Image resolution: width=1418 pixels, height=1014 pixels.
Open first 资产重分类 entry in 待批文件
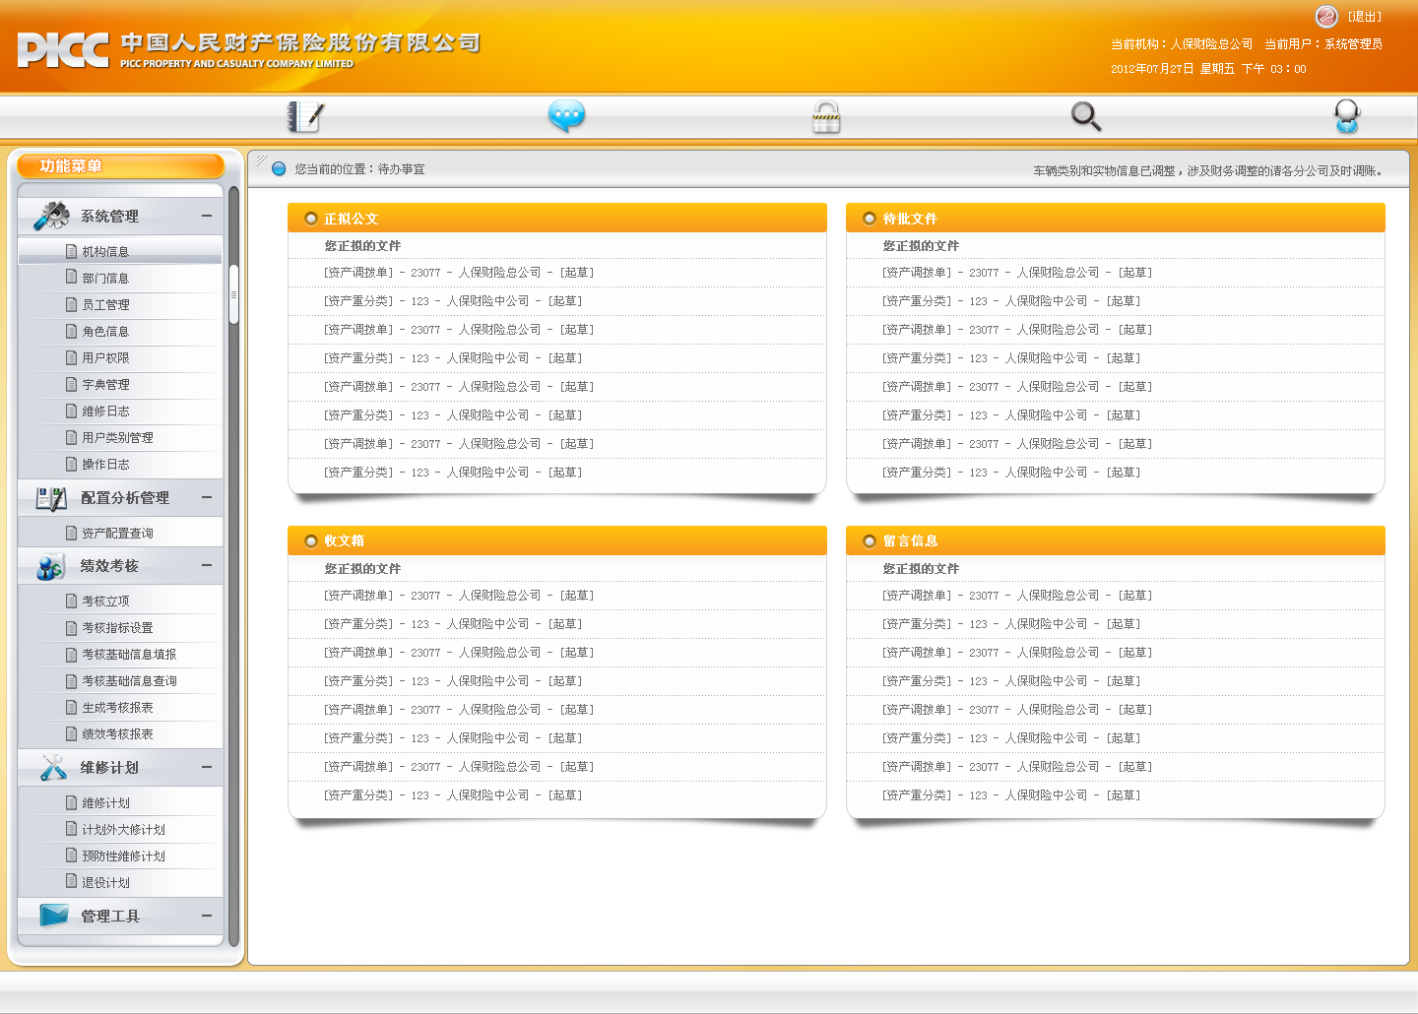[x=1011, y=301]
